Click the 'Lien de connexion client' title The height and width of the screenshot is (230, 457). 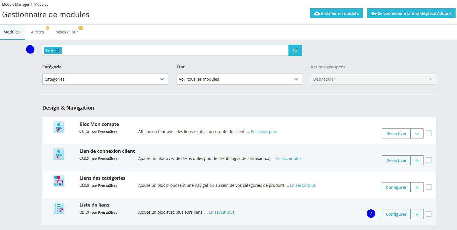pos(107,151)
